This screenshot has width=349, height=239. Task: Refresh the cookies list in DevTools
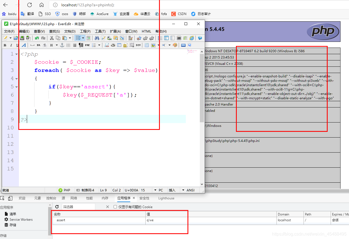[x=57, y=207]
